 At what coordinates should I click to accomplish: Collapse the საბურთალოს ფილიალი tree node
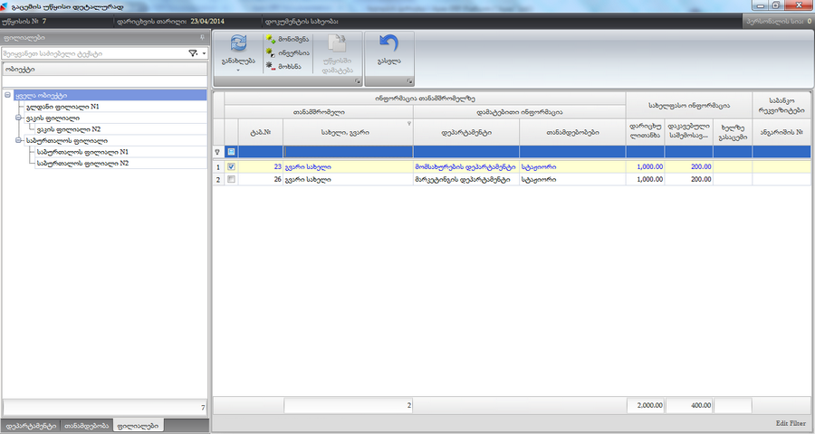click(x=18, y=140)
